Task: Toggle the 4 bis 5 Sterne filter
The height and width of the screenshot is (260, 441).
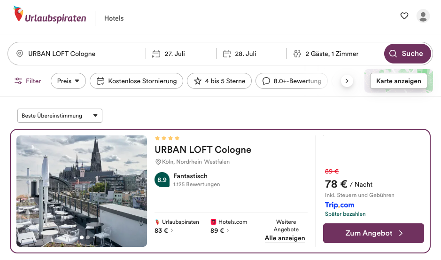Action: 219,81
